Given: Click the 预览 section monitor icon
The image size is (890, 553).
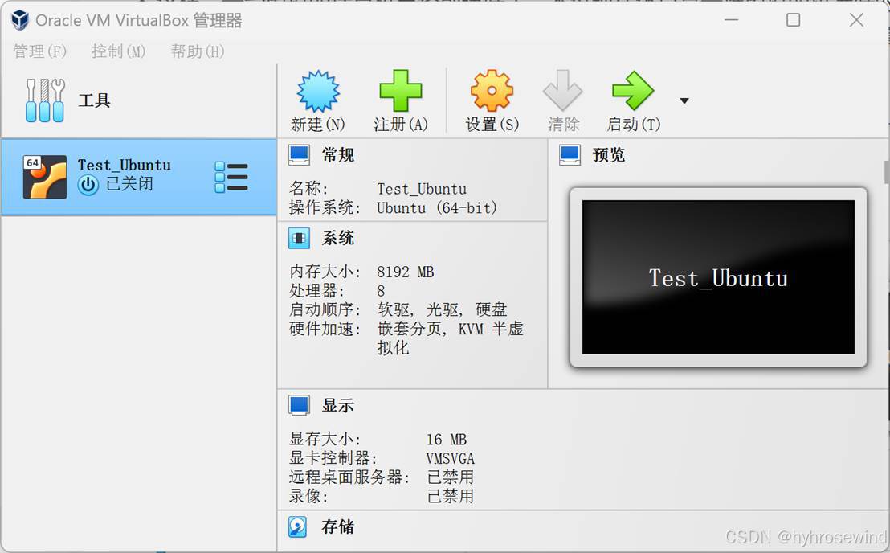Looking at the screenshot, I should (x=570, y=155).
